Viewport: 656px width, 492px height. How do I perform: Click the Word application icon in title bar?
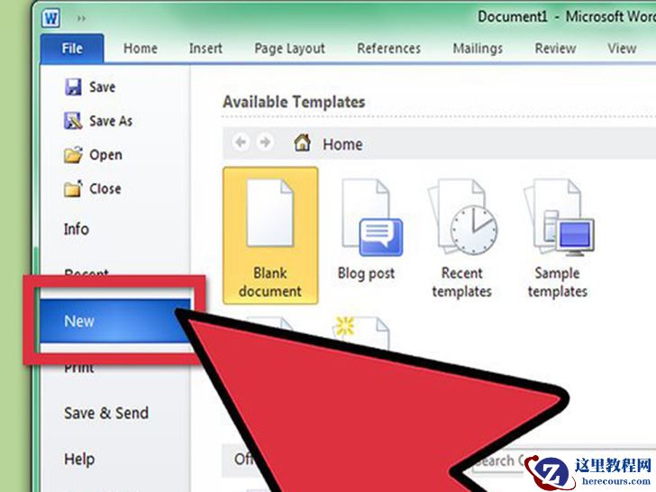(x=50, y=18)
